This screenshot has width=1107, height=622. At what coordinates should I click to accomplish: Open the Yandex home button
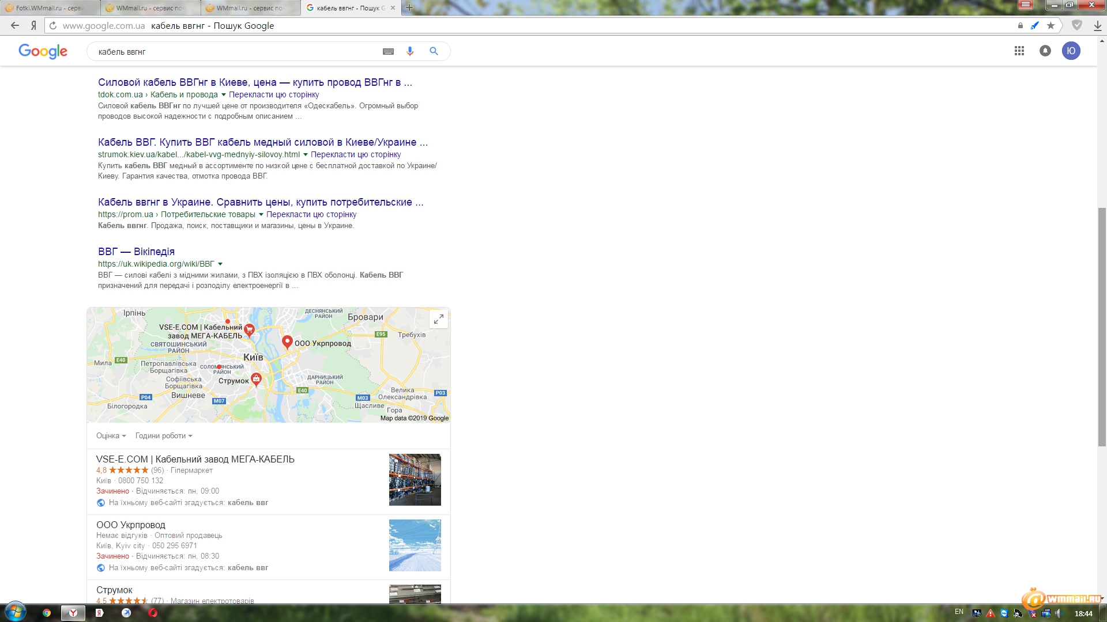[33, 25]
